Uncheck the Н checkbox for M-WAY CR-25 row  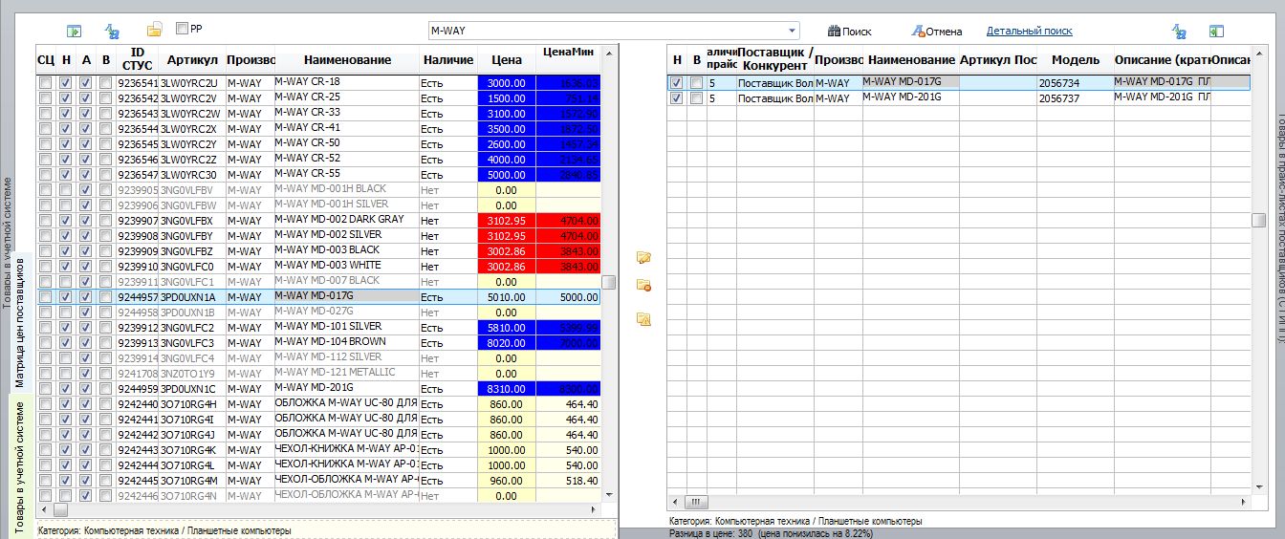66,98
